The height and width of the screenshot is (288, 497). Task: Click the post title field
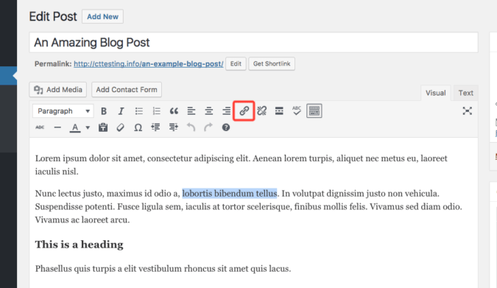[253, 42]
